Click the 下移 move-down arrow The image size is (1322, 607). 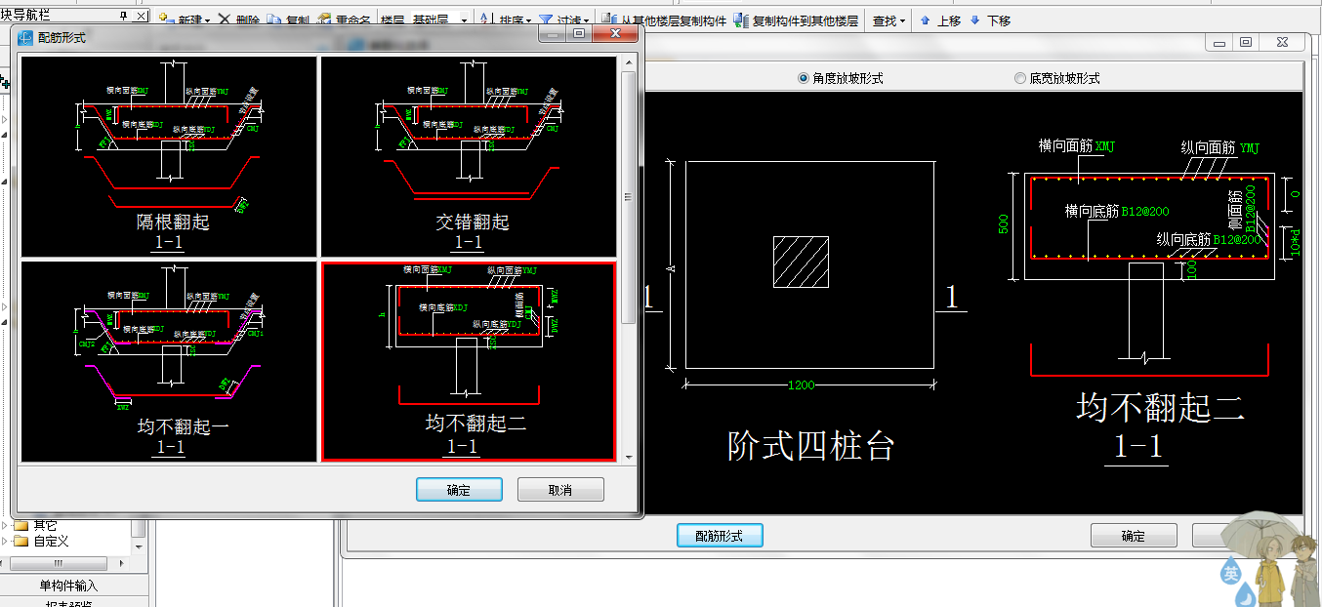coord(974,20)
